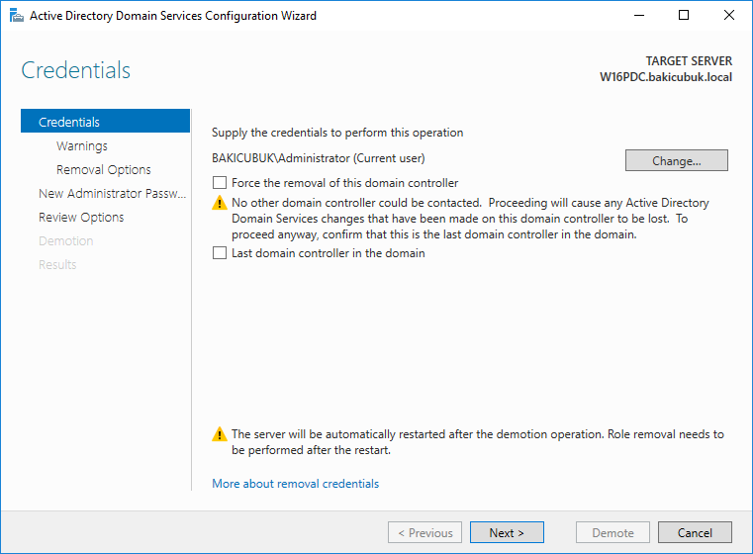Open More about removal credentials link
Viewport: 753px width, 554px height.
point(295,484)
